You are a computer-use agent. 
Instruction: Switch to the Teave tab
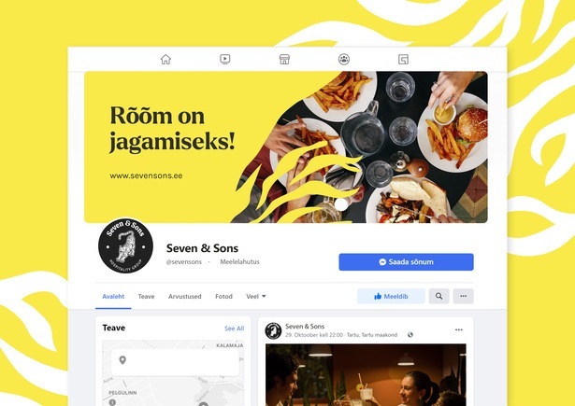(x=146, y=297)
